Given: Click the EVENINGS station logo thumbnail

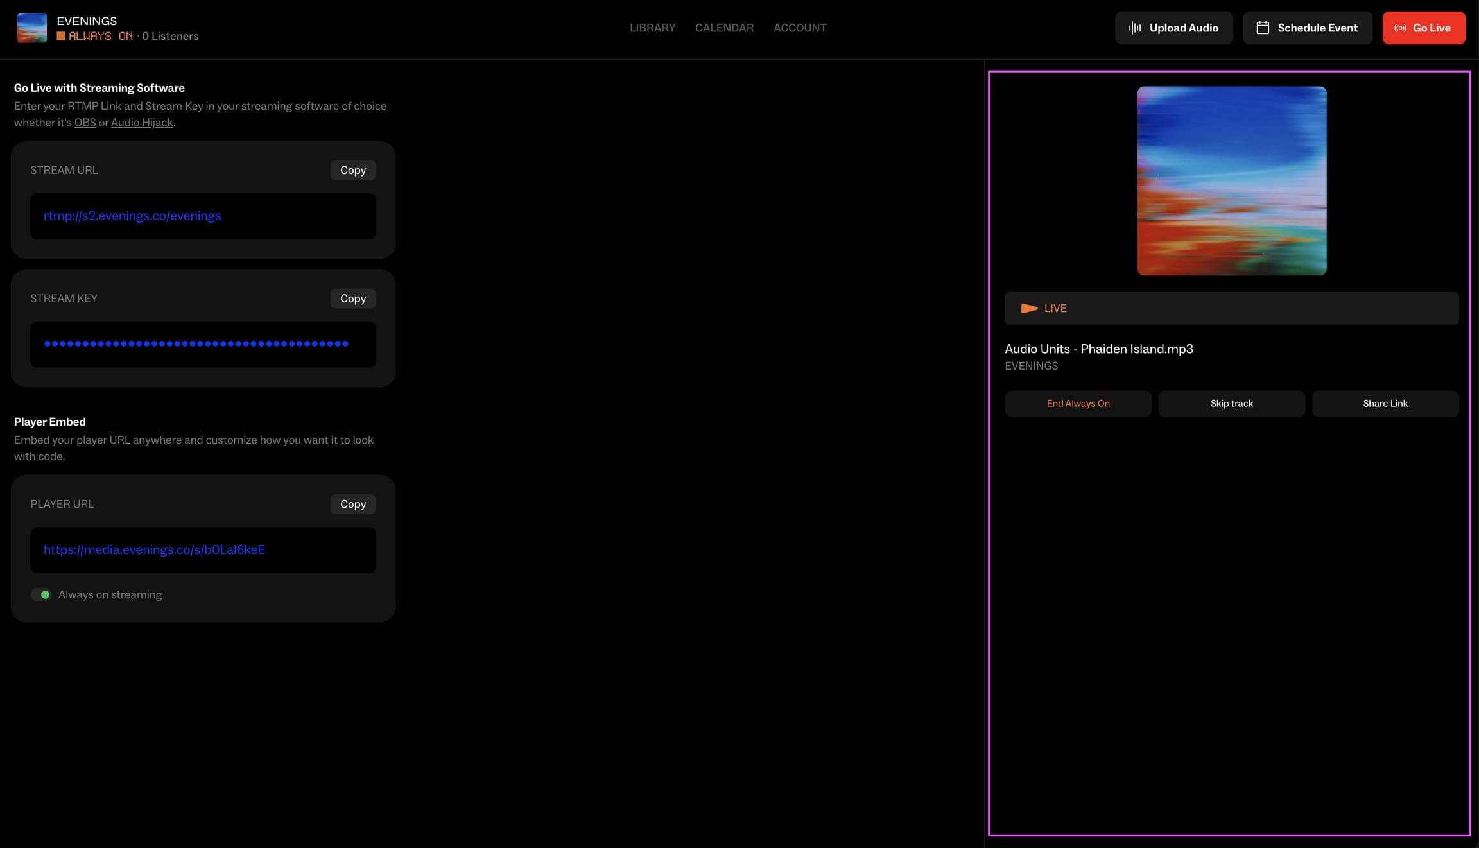Looking at the screenshot, I should click(32, 28).
